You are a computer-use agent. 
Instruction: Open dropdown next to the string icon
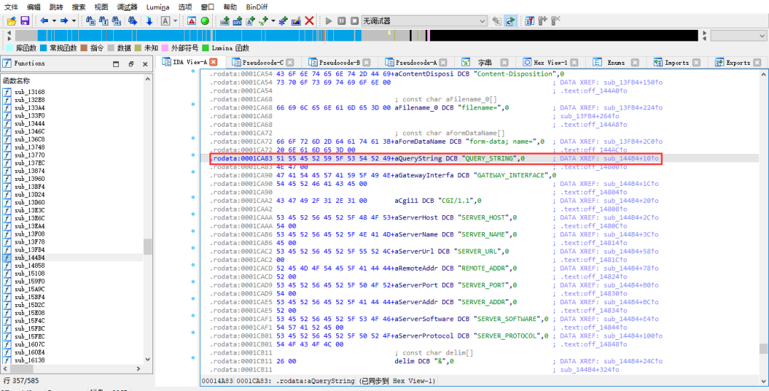273,21
